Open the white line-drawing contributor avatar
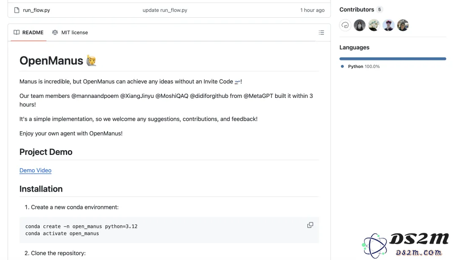456x260 pixels. 345,25
